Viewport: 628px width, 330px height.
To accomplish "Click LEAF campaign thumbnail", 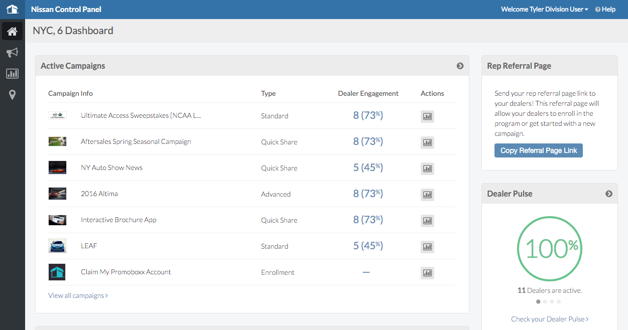I will [57, 246].
